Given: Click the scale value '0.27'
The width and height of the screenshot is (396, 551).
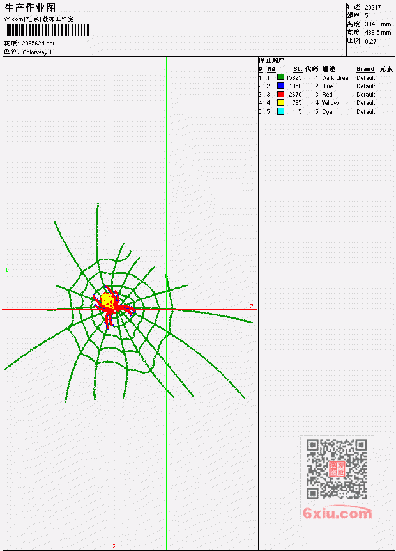Looking at the screenshot, I should 370,42.
